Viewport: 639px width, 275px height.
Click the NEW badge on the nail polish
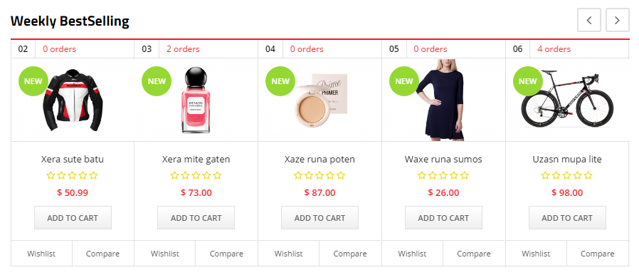click(x=157, y=81)
